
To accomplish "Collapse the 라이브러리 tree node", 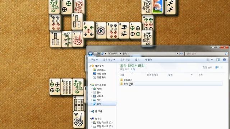I will pyautogui.click(x=90, y=85).
